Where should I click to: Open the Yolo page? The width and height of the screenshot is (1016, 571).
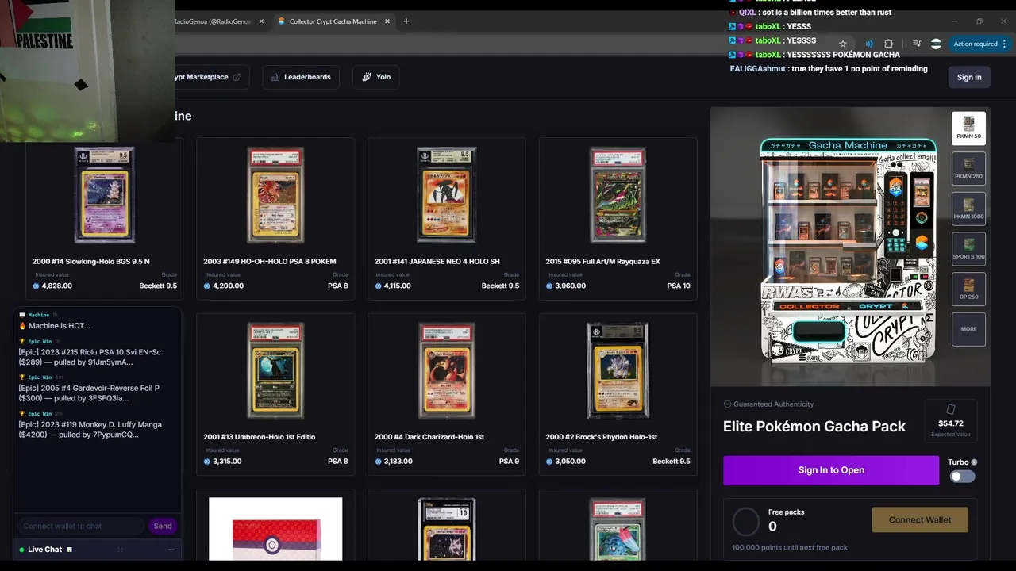coord(376,77)
